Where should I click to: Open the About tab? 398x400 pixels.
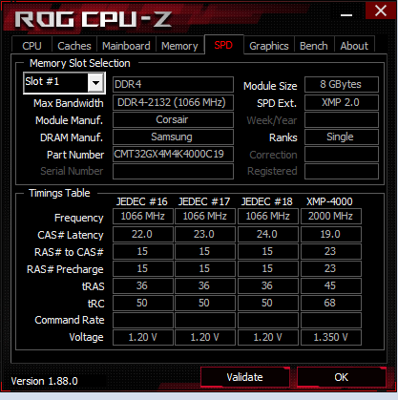[354, 46]
